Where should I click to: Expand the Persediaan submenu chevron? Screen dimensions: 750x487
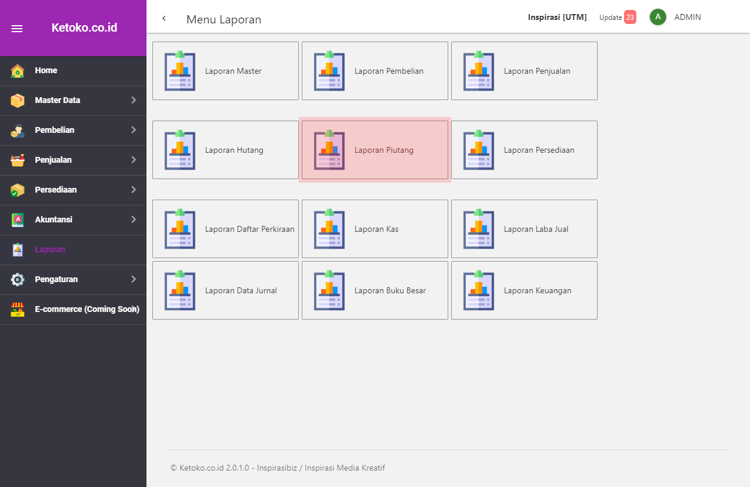click(x=134, y=190)
